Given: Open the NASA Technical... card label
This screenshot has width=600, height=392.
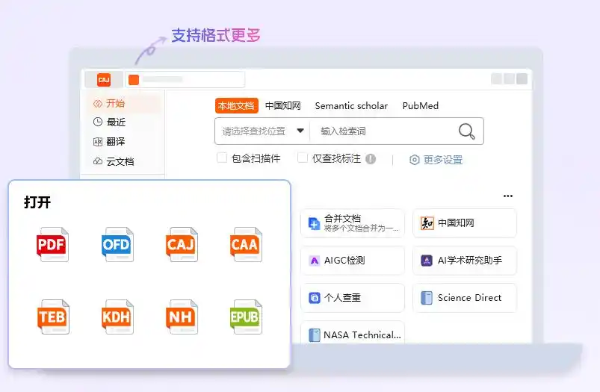Looking at the screenshot, I should click(x=362, y=335).
